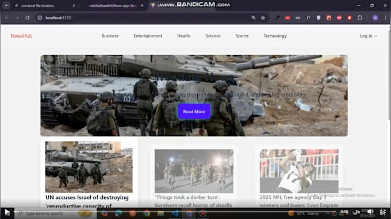The height and width of the screenshot is (219, 391).
Task: Open the Technology category
Action: [x=275, y=36]
